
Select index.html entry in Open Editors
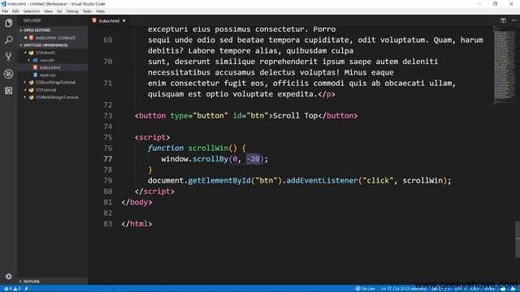(x=55, y=38)
